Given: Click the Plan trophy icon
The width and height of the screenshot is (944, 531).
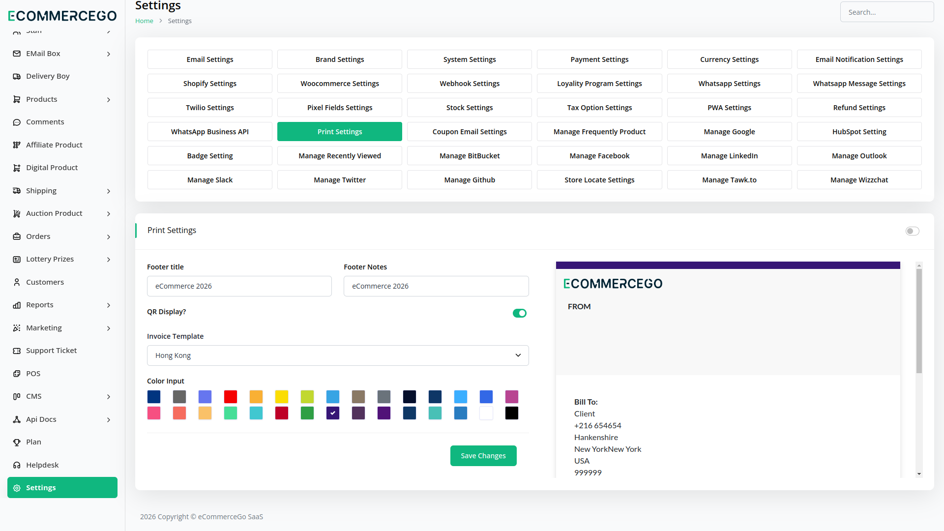Looking at the screenshot, I should coord(17,442).
